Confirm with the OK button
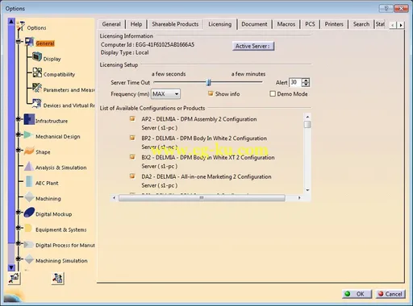 [357, 294]
